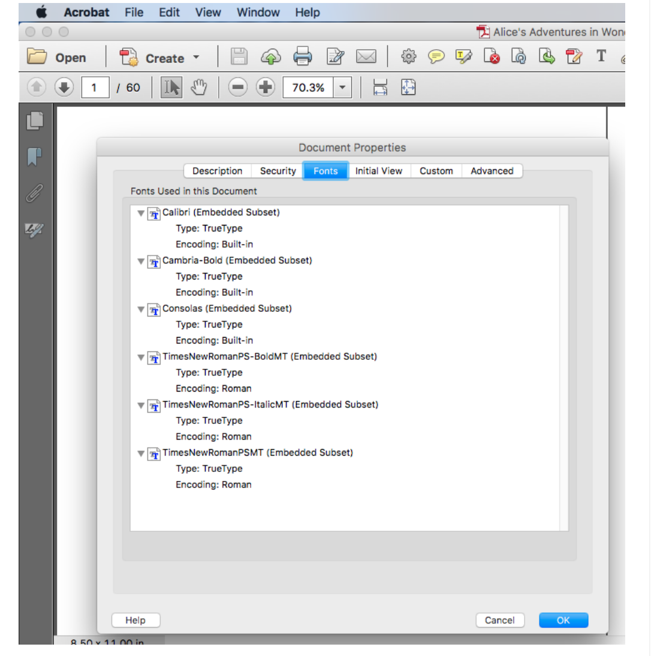Click the fit width scrolling icon
Screen dimensions: 651x656
[x=380, y=88]
